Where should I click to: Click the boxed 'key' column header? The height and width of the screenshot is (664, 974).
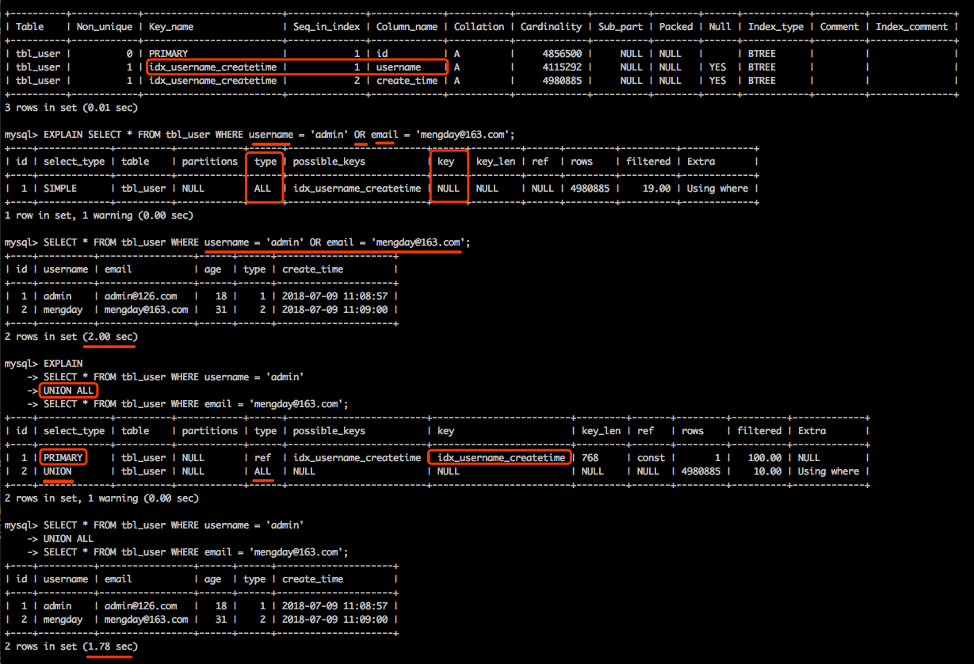pyautogui.click(x=445, y=162)
